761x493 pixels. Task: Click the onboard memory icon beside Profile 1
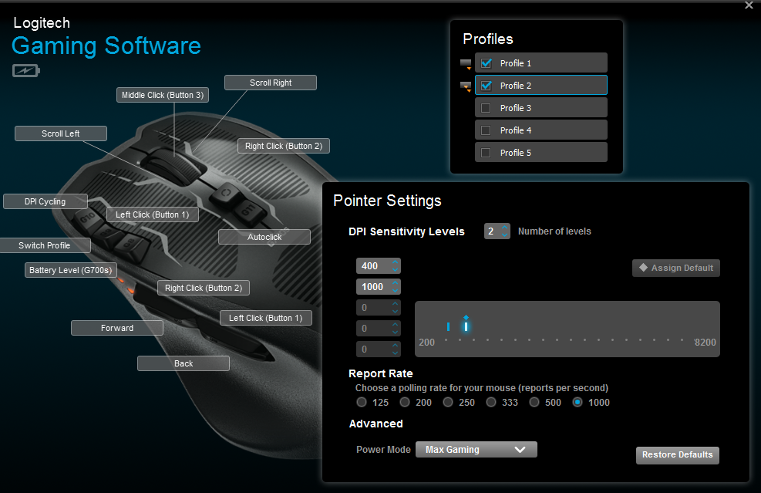click(x=465, y=62)
